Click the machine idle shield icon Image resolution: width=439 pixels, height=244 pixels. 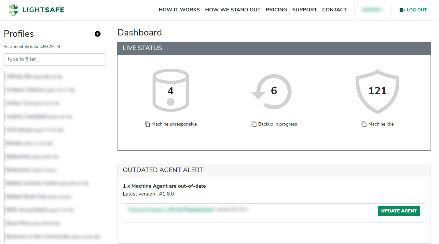click(x=377, y=91)
